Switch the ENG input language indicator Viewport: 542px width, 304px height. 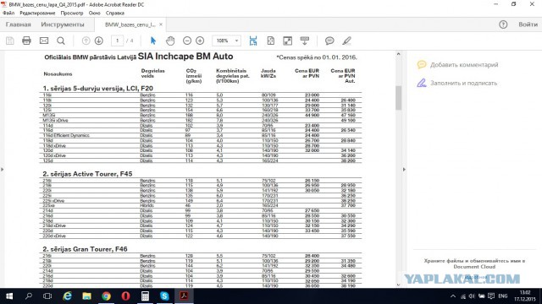click(502, 296)
